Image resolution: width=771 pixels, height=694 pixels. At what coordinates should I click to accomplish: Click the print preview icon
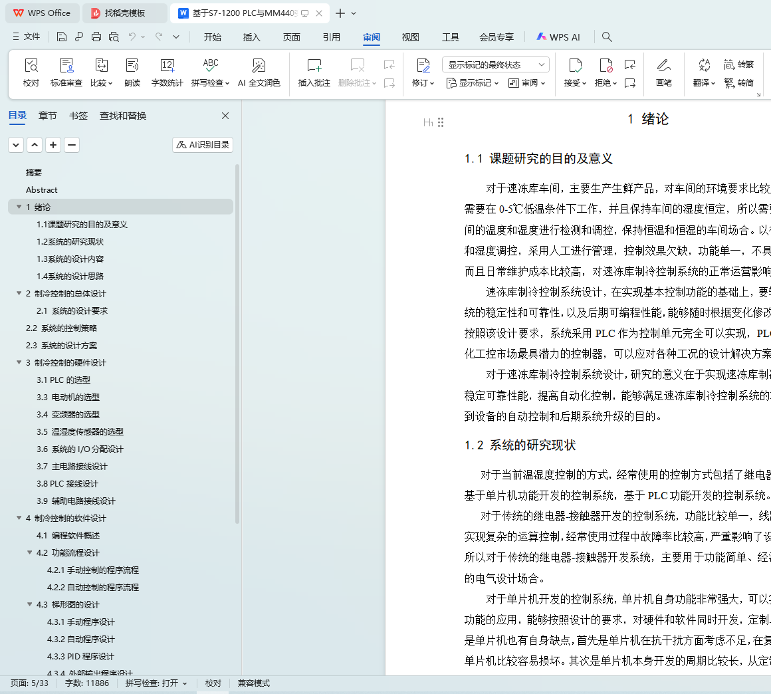pos(114,37)
